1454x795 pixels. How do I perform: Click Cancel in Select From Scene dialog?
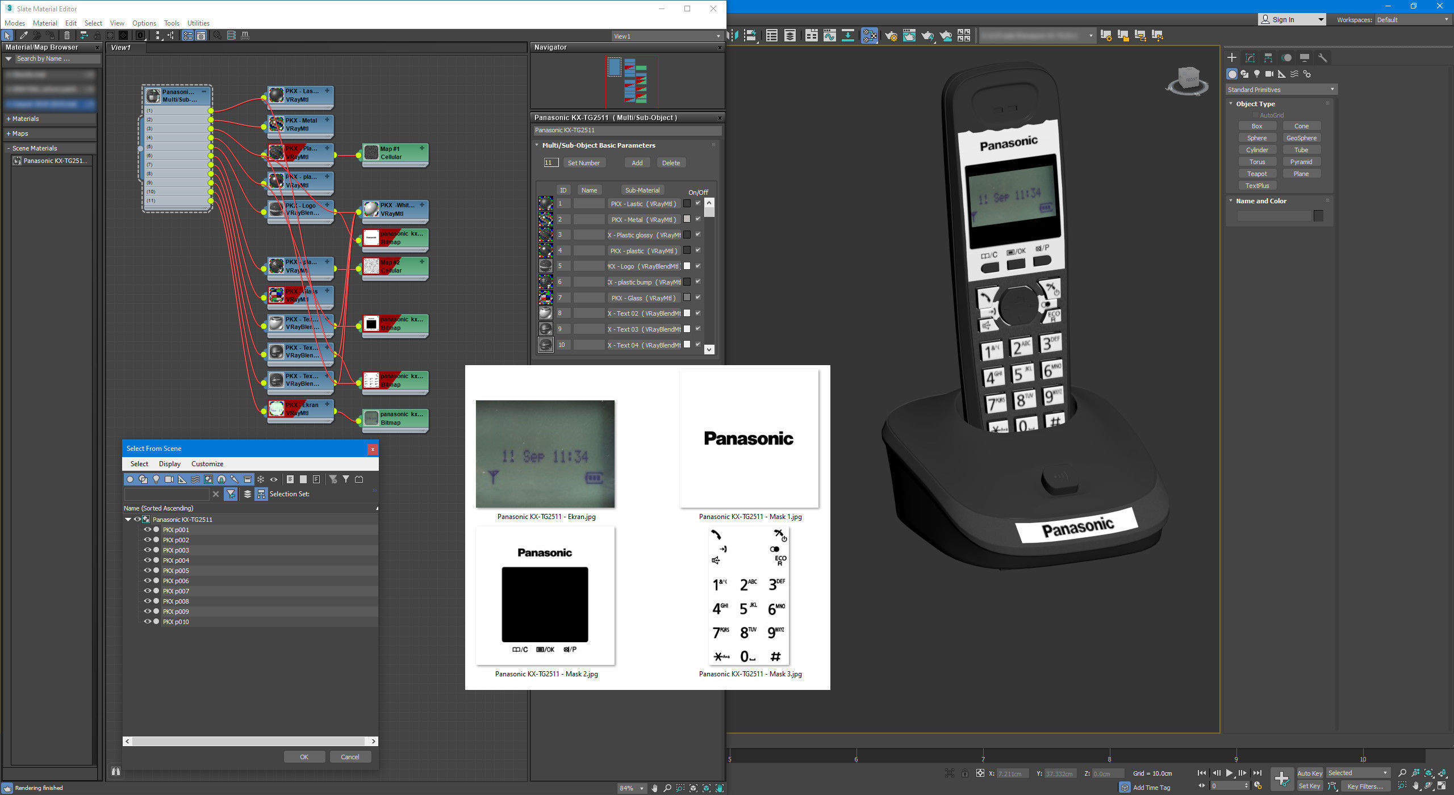(x=350, y=757)
